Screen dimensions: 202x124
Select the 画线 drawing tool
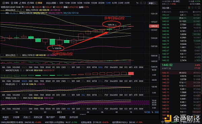pos(23,3)
